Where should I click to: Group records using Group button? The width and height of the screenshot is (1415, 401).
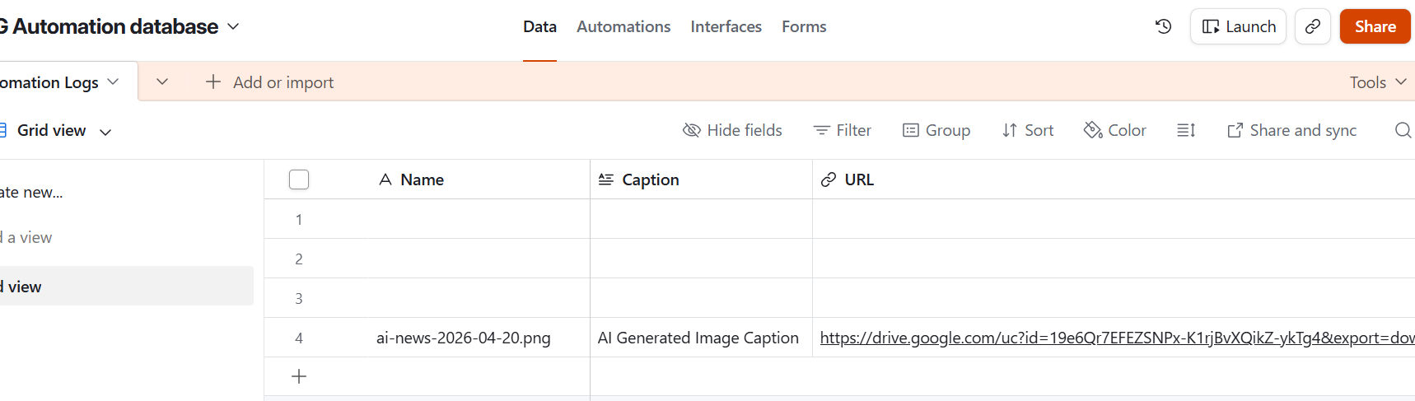point(936,130)
